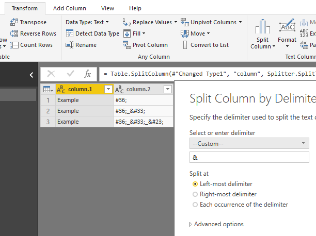Click the Split Column icon
The width and height of the screenshot is (316, 236).
262,26
